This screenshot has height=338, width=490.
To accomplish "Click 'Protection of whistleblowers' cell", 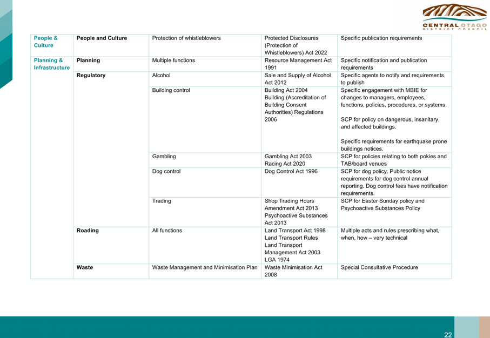I will tap(205, 45).
